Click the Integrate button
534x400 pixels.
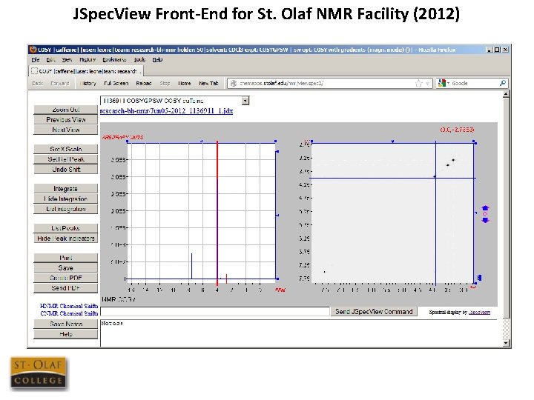coord(66,188)
